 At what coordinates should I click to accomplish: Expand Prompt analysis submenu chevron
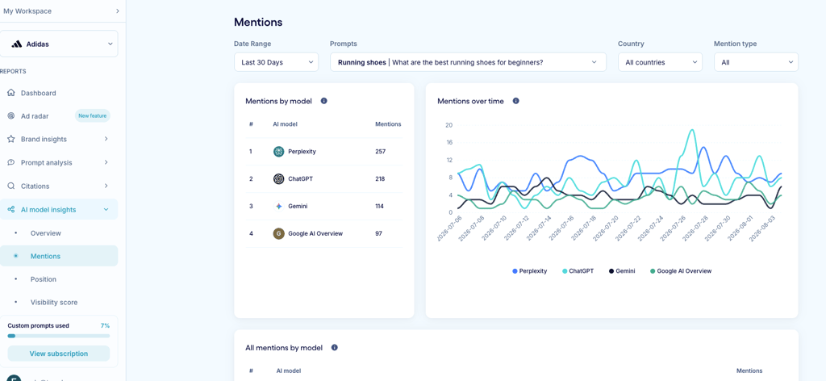point(106,162)
